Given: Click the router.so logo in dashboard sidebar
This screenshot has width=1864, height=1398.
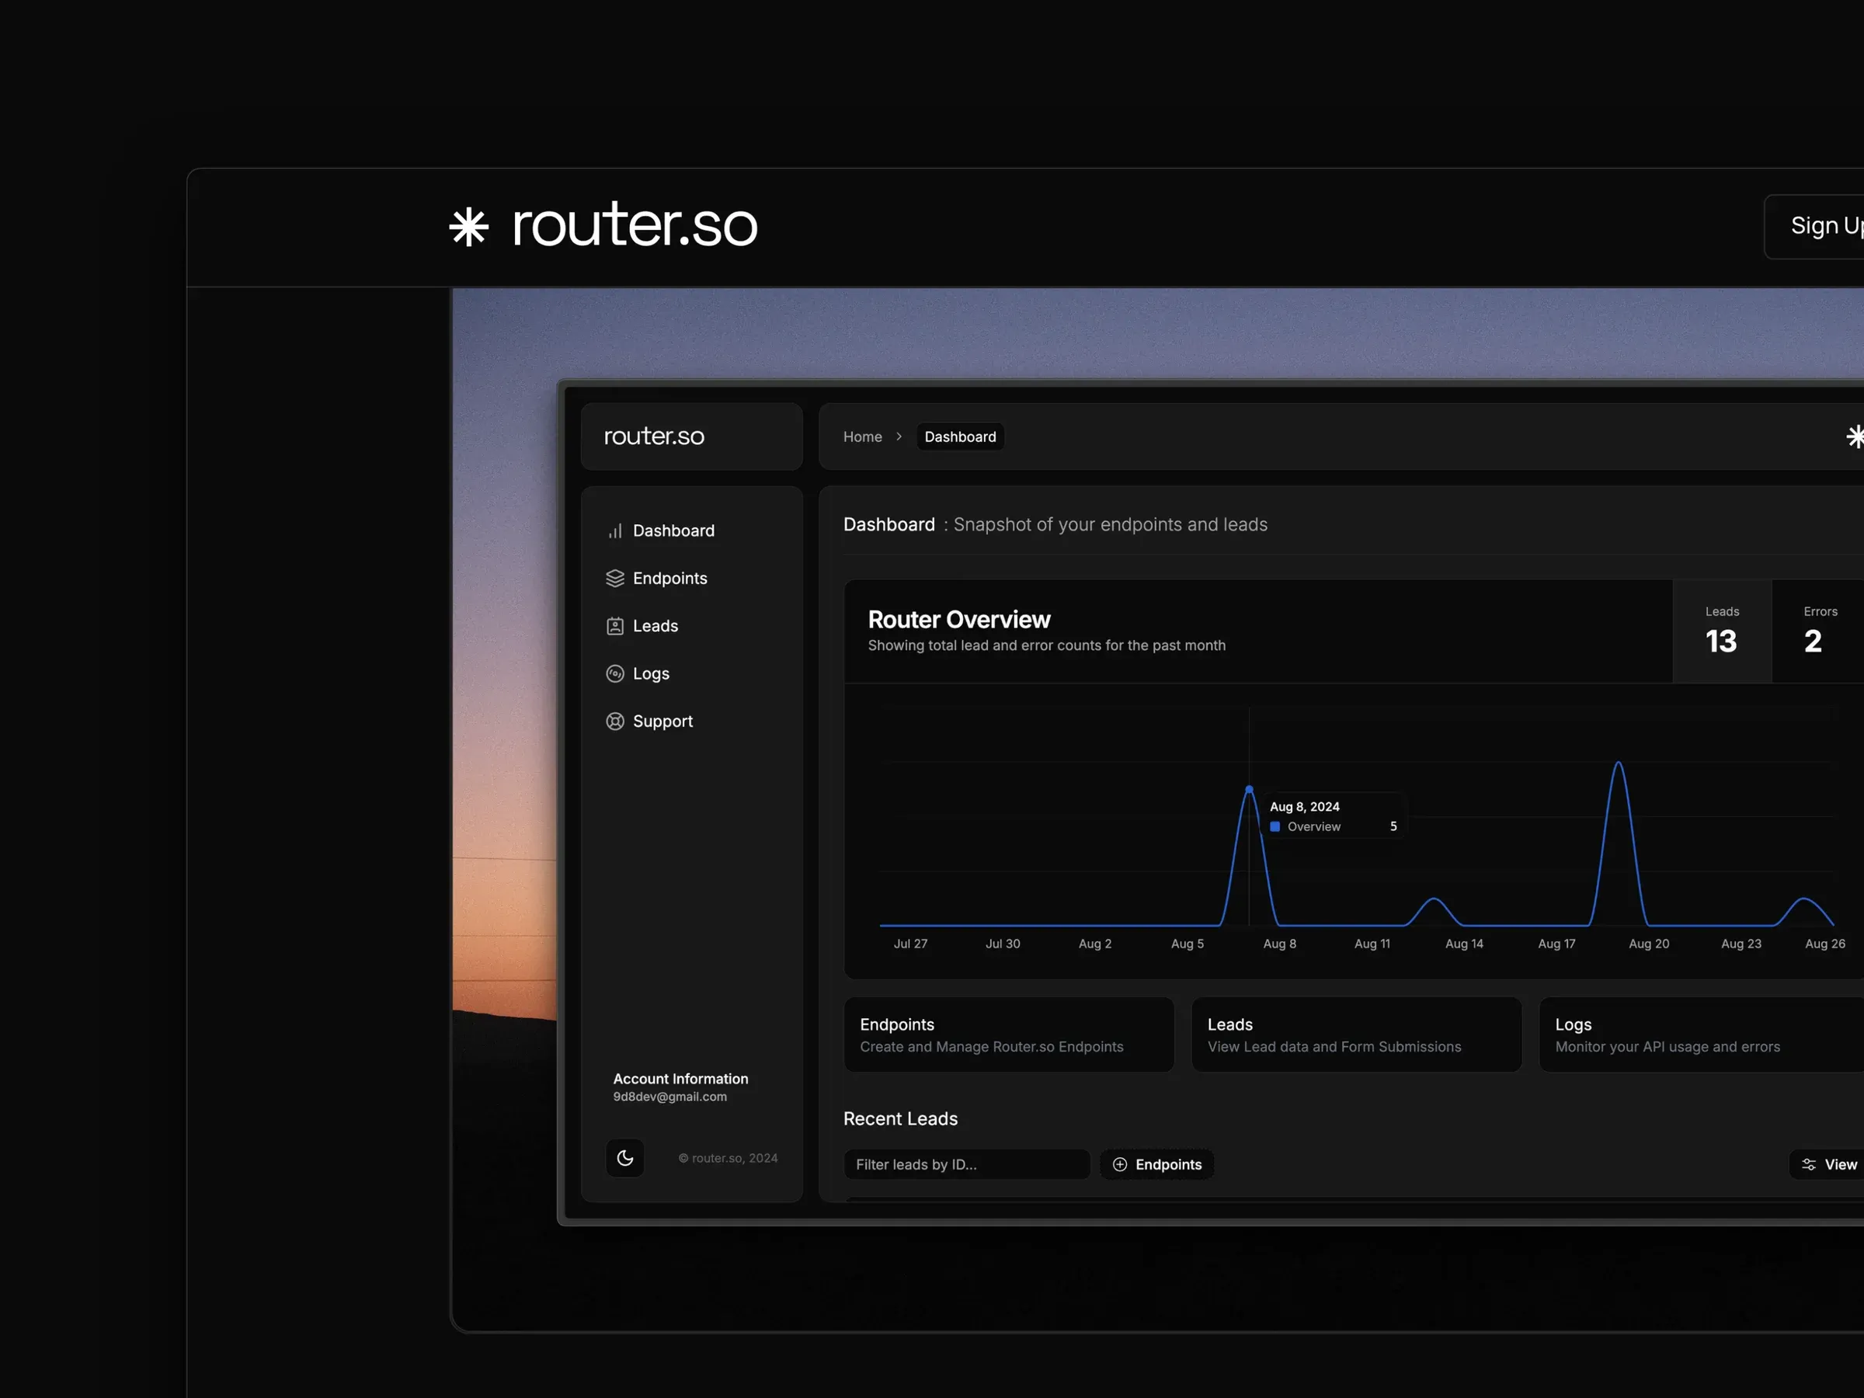Looking at the screenshot, I should 654,436.
